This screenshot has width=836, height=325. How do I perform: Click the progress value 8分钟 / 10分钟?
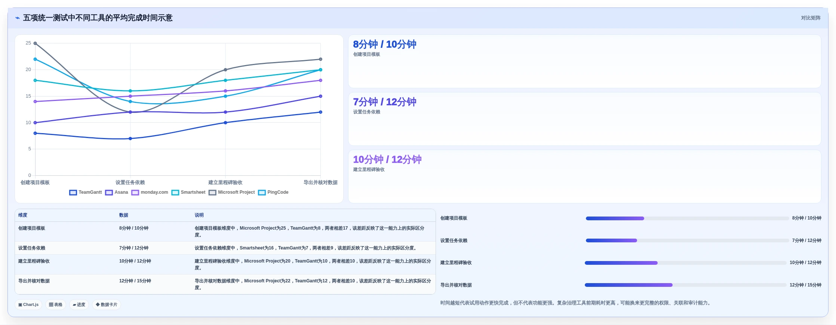click(x=807, y=218)
